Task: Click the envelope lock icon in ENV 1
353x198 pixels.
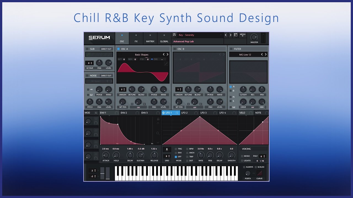Action: 158,119
